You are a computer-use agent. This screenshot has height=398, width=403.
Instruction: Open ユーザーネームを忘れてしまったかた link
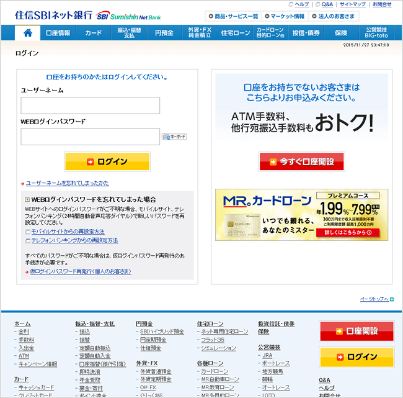(68, 183)
